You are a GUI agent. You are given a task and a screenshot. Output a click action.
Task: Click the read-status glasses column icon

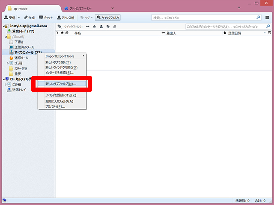[163, 33]
